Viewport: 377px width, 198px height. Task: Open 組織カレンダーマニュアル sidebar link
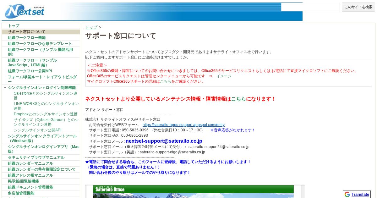(30, 163)
